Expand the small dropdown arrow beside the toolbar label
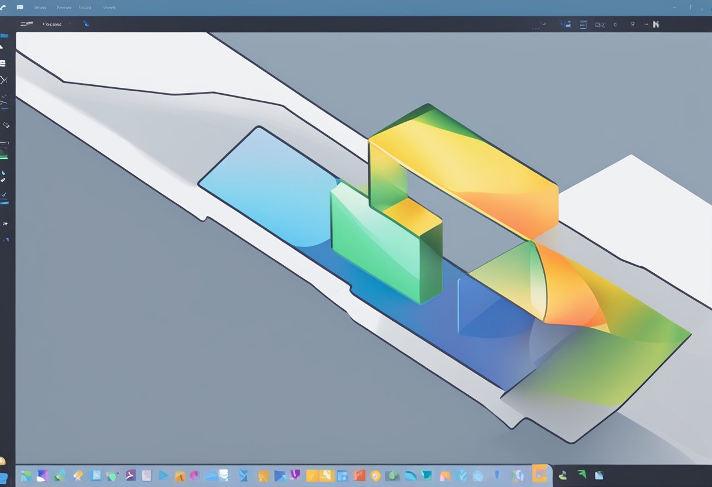Viewport: 712px width, 487px height. pos(71,24)
